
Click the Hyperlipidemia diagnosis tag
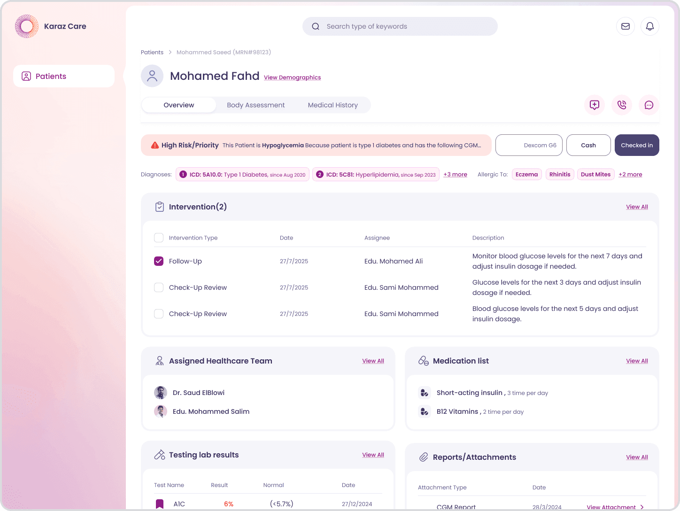point(376,174)
